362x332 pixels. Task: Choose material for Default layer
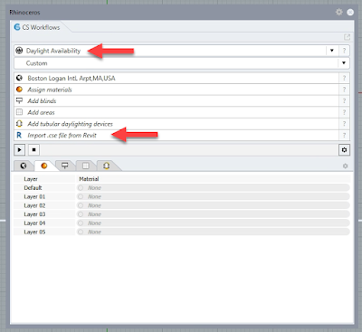click(x=214, y=188)
